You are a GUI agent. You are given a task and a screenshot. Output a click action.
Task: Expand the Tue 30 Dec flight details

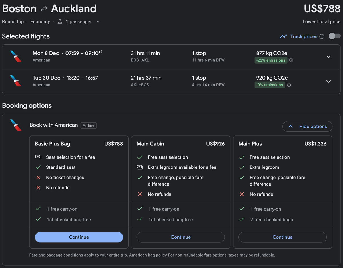[x=328, y=81]
